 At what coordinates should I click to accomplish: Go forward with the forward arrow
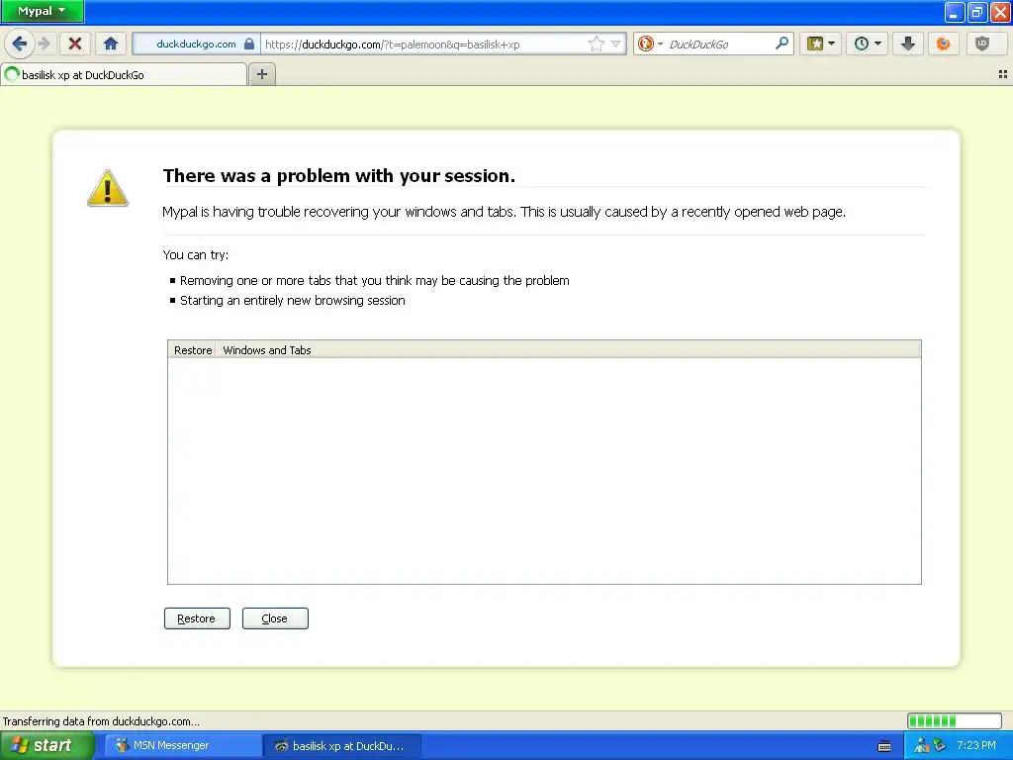pyautogui.click(x=45, y=44)
